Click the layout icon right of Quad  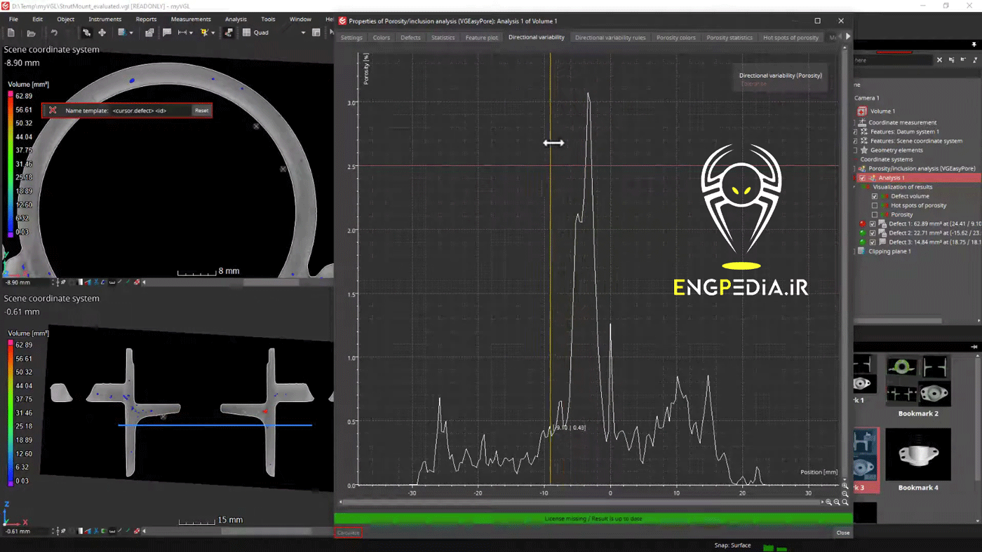[316, 32]
